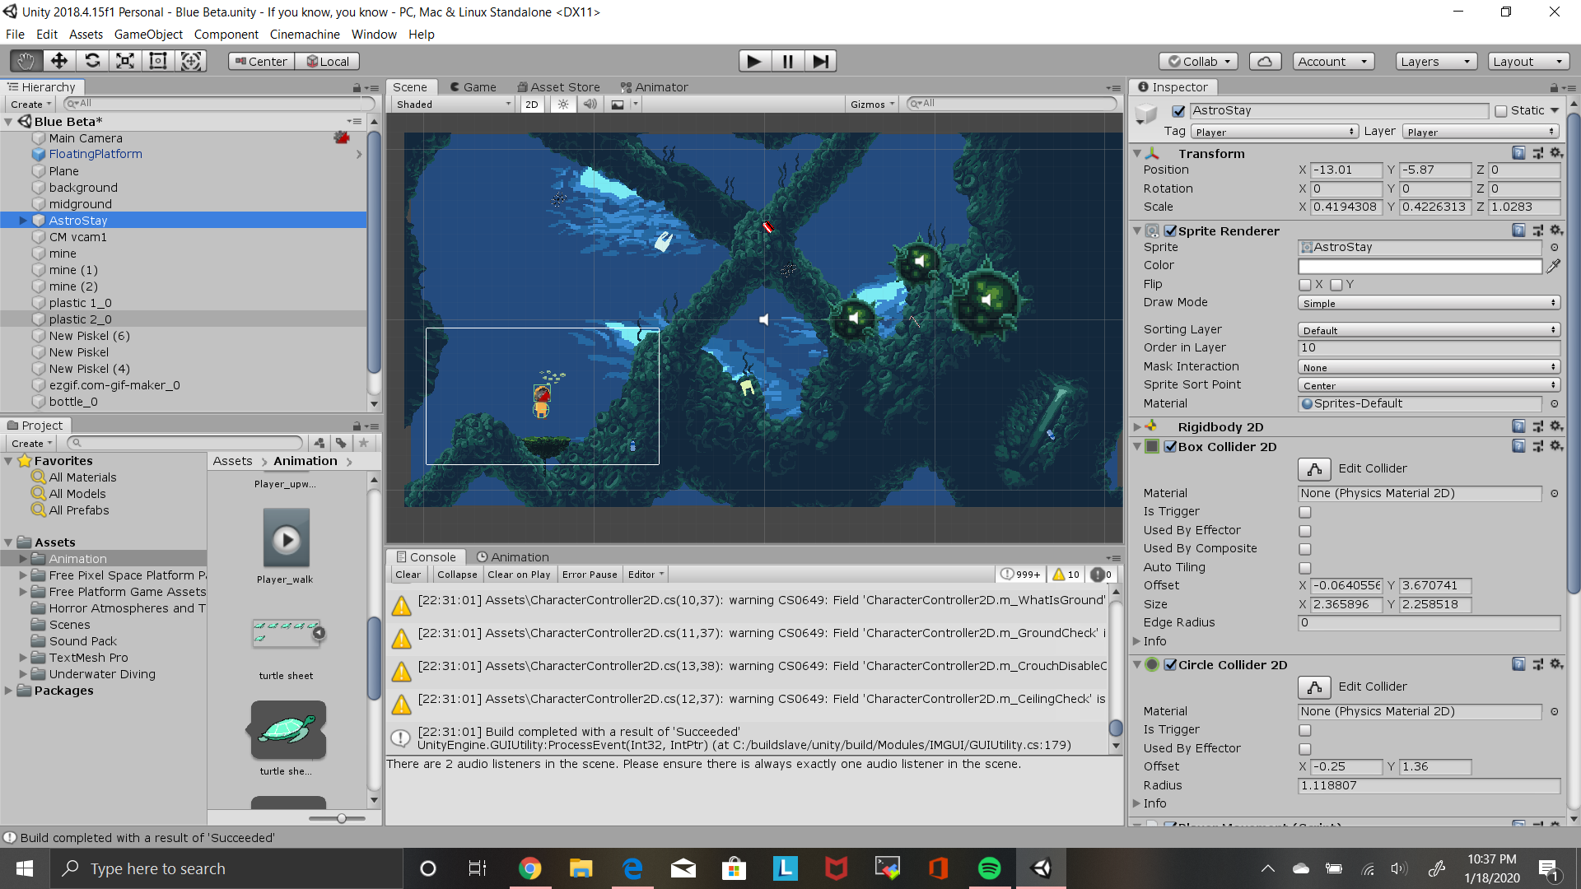Select the Hand tool in toolbar
Screen dimensions: 1581x889
click(26, 61)
